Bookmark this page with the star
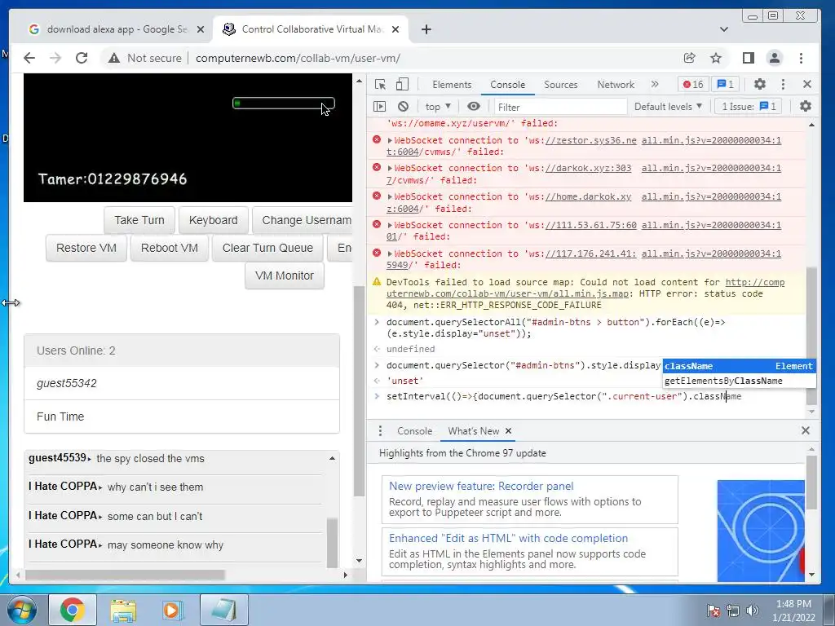 click(x=716, y=58)
